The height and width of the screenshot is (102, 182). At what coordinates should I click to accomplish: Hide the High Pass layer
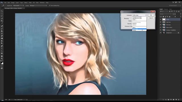(161, 22)
